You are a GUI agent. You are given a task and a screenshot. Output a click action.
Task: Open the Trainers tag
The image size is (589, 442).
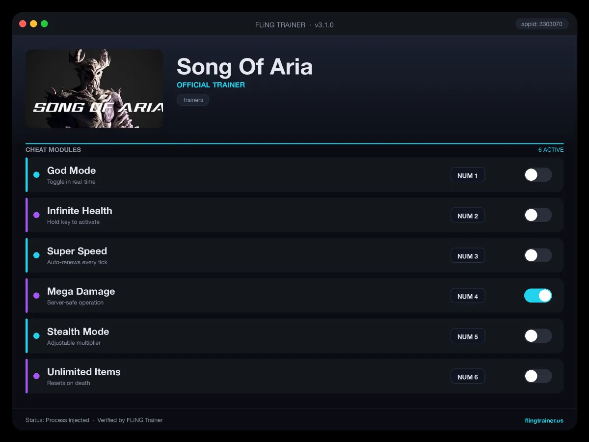click(x=193, y=100)
